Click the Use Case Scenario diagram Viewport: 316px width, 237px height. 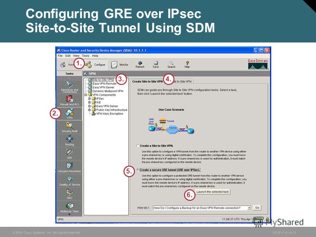171,126
